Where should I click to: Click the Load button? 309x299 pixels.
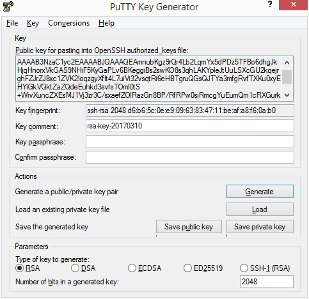pyautogui.click(x=260, y=210)
